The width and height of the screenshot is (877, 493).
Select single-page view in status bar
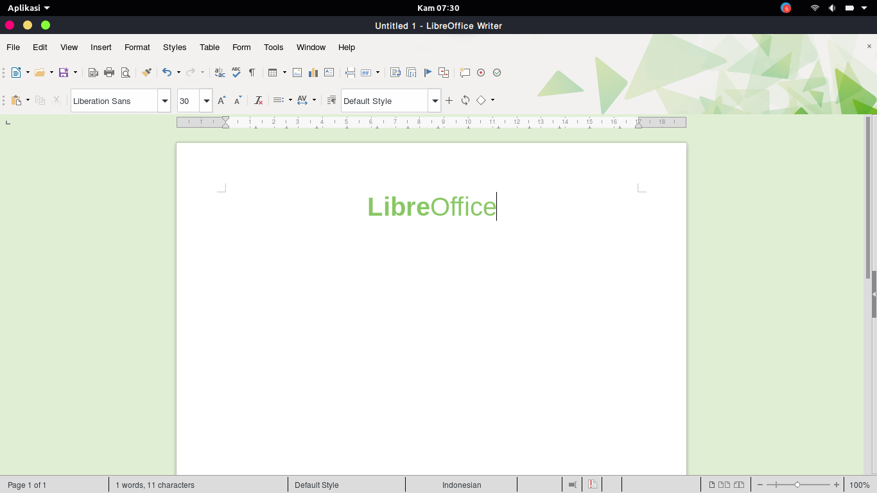pos(712,485)
